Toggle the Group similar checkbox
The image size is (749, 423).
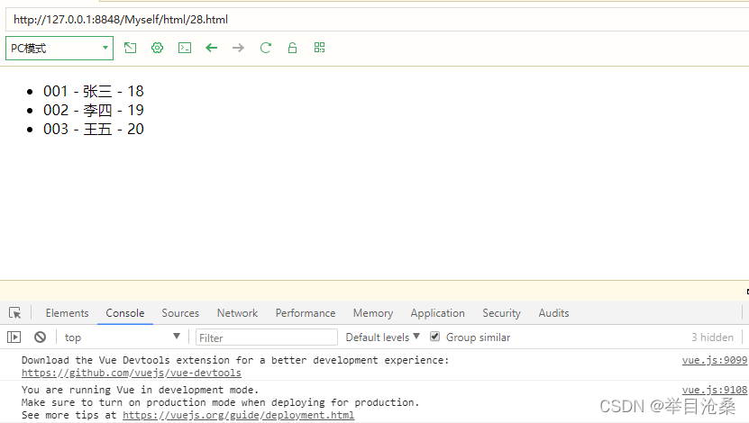tap(434, 337)
